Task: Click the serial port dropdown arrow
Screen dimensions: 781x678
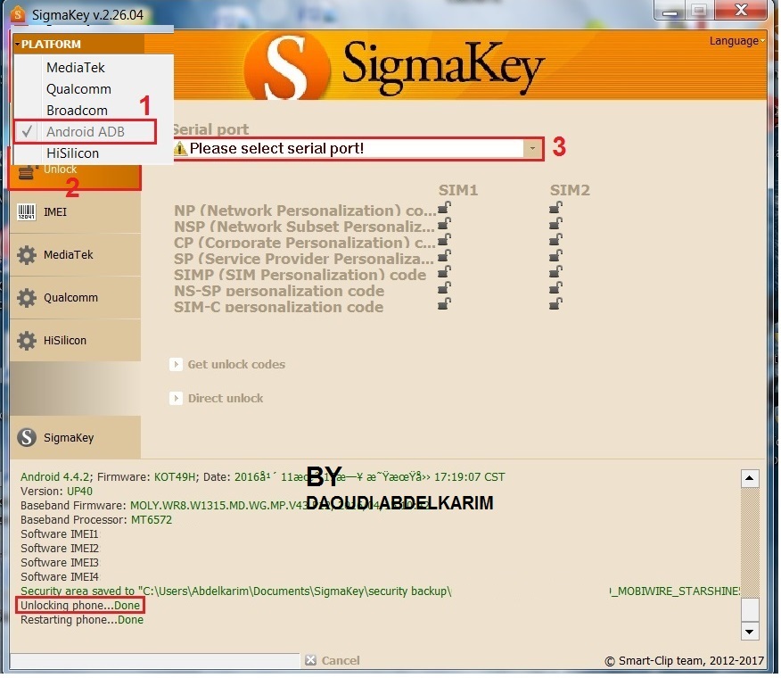Action: [x=532, y=149]
